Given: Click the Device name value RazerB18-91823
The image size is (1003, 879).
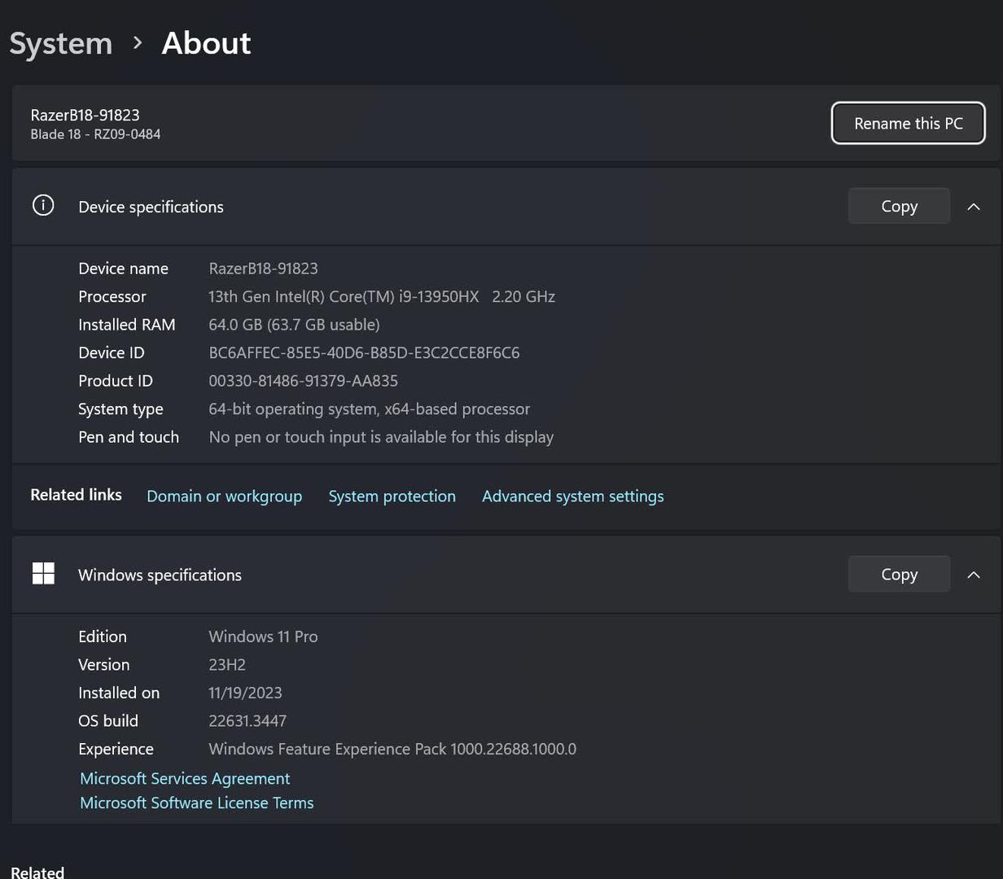Looking at the screenshot, I should 263,268.
